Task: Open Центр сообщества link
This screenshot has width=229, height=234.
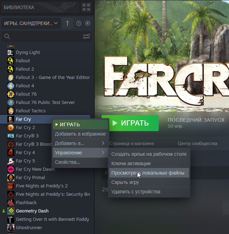Action: 197,144
